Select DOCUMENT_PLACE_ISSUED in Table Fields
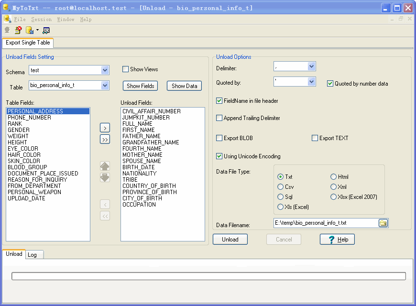This screenshot has height=306, width=416. tap(48, 173)
